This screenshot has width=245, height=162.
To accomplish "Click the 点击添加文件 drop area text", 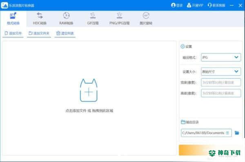I will point(89,111).
